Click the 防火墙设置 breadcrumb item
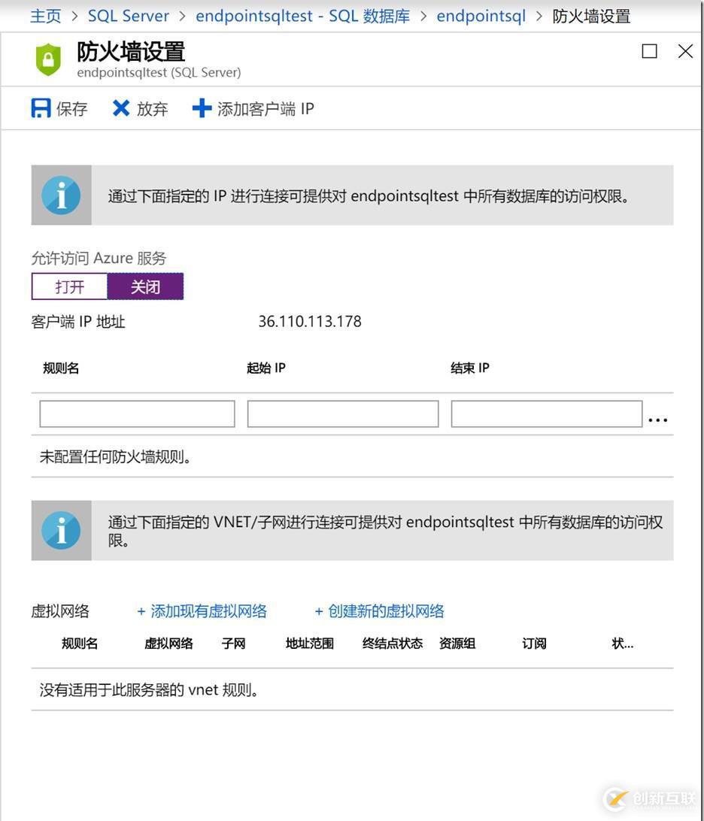Screen dimensions: 704x821 tap(591, 17)
